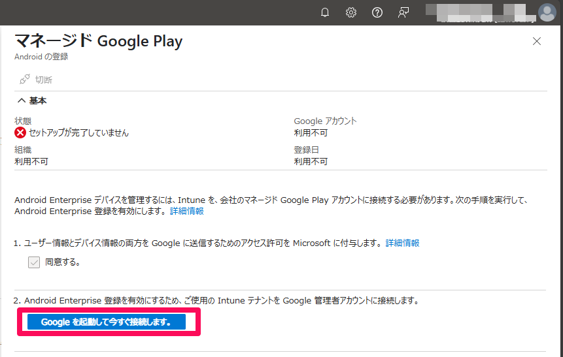563x357 pixels.
Task: Click the 利用不可 value under 登録日
Action: tap(311, 162)
